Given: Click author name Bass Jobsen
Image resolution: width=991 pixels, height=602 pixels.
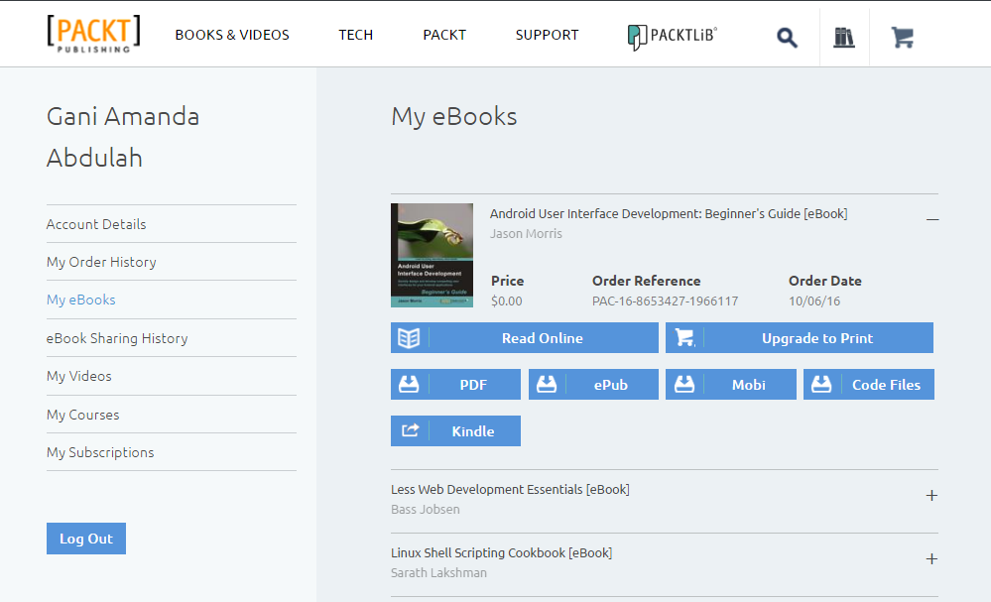Looking at the screenshot, I should [x=426, y=509].
